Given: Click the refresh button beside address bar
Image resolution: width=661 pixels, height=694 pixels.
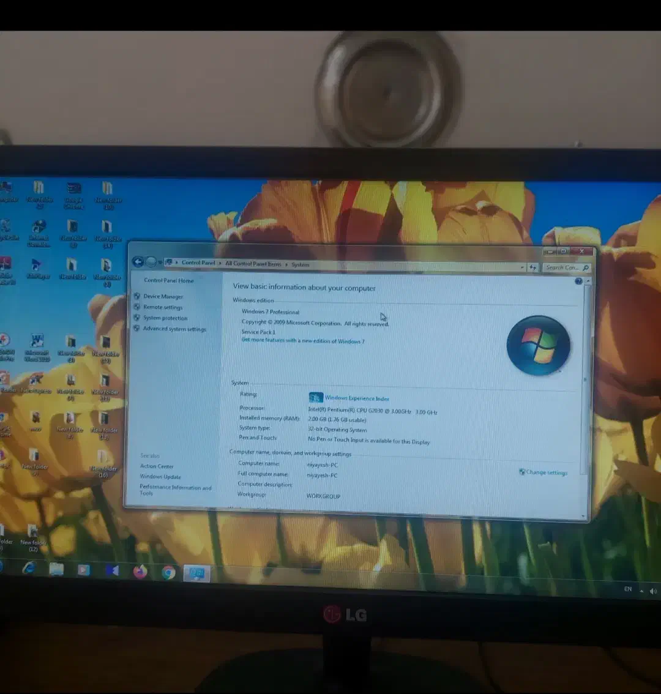Looking at the screenshot, I should tap(533, 267).
